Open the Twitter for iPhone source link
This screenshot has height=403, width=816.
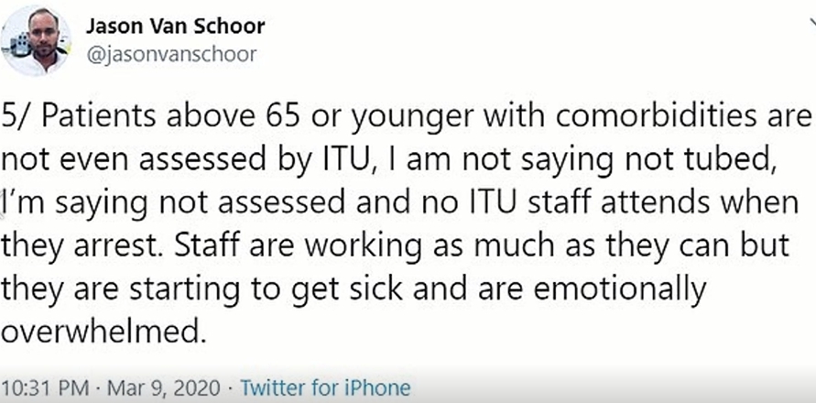pyautogui.click(x=325, y=387)
